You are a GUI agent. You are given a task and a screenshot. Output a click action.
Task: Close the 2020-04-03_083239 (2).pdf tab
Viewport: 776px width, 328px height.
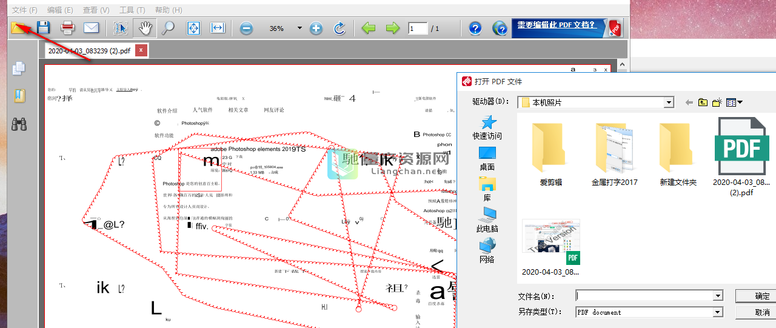[x=141, y=50]
